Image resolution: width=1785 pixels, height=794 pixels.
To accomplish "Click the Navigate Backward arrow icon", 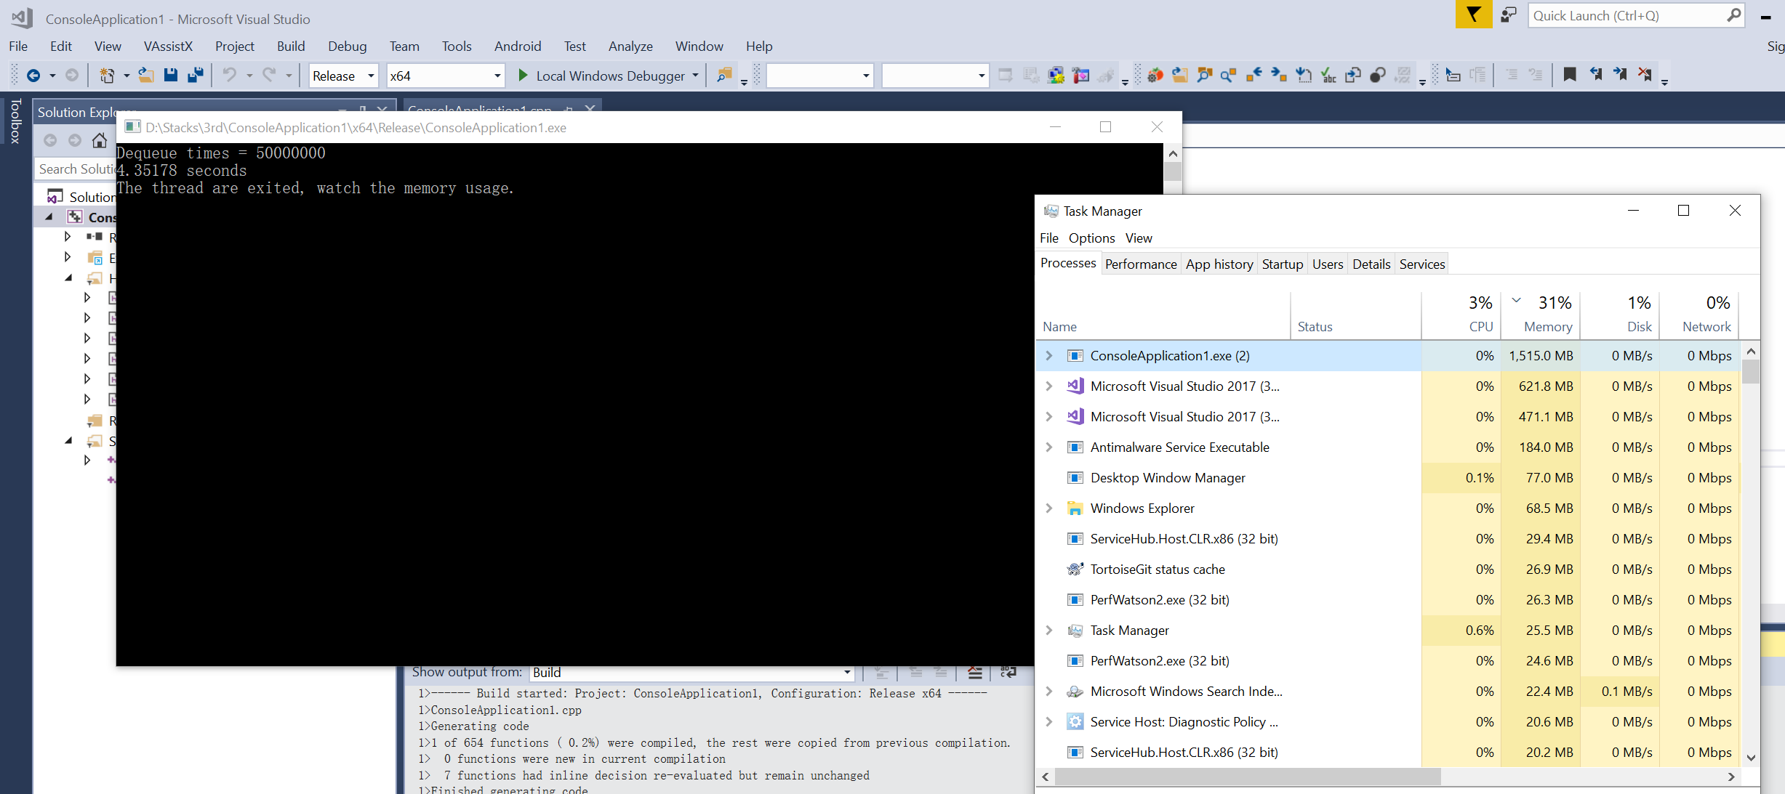I will click(x=33, y=75).
